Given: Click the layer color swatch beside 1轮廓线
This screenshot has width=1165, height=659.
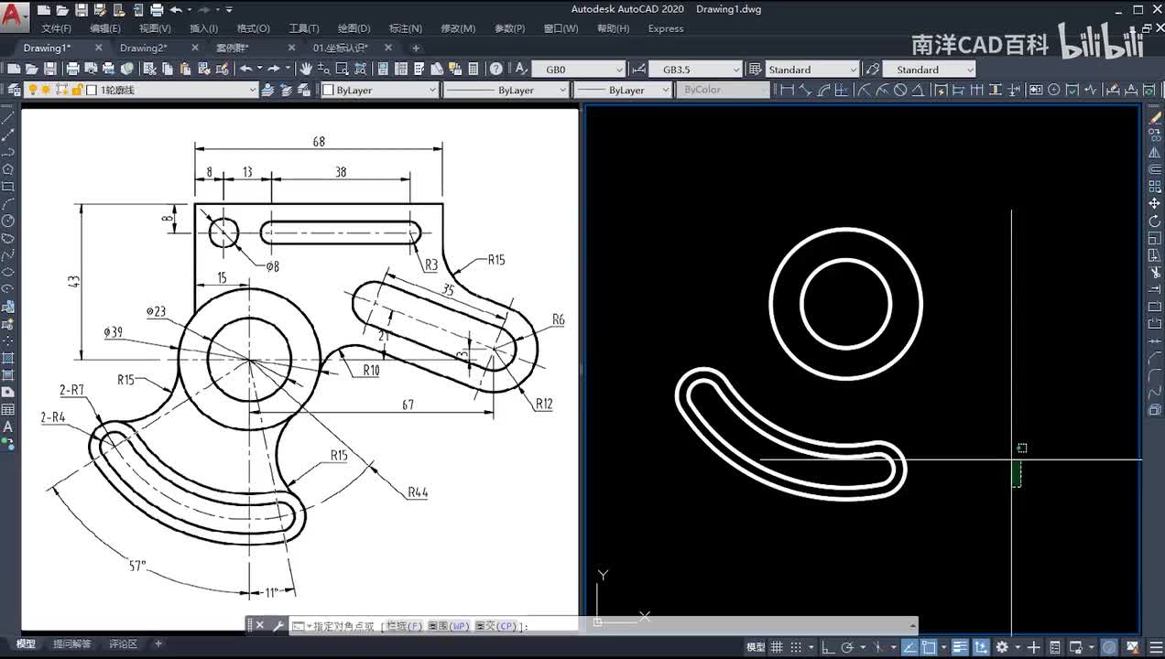Looking at the screenshot, I should (92, 90).
